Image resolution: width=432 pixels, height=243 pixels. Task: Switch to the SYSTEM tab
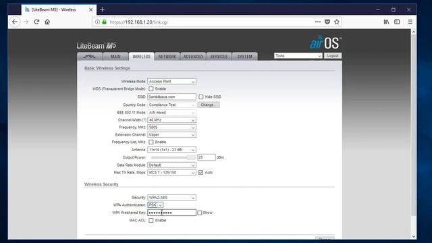pos(244,56)
